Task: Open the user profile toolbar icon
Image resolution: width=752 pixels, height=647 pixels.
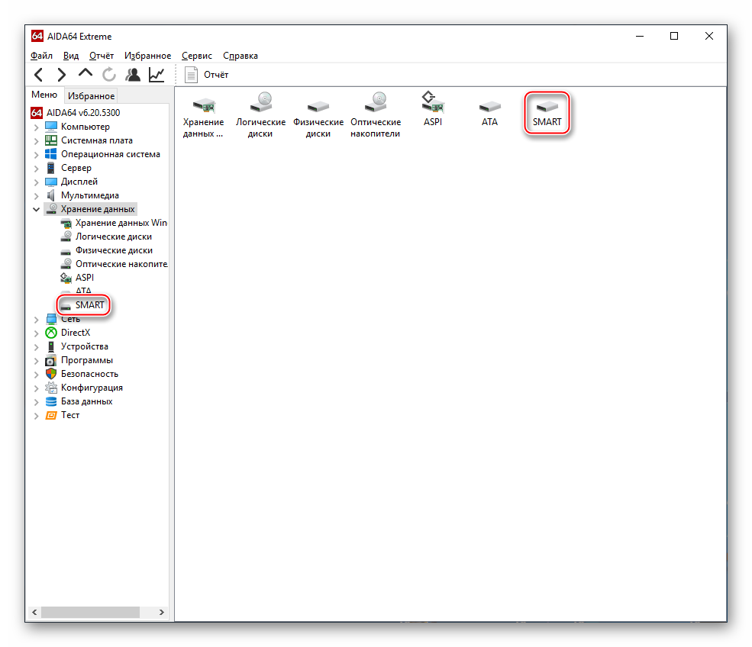Action: pyautogui.click(x=133, y=75)
